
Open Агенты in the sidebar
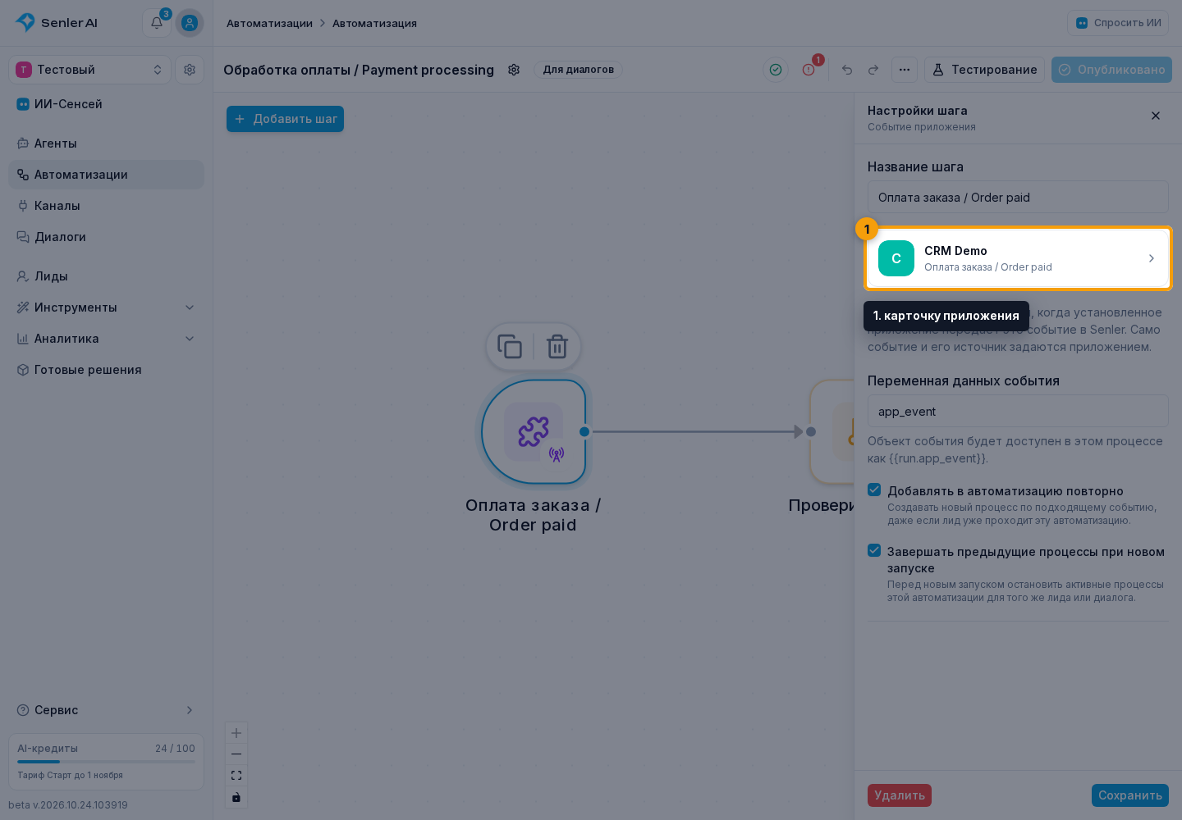[107, 143]
